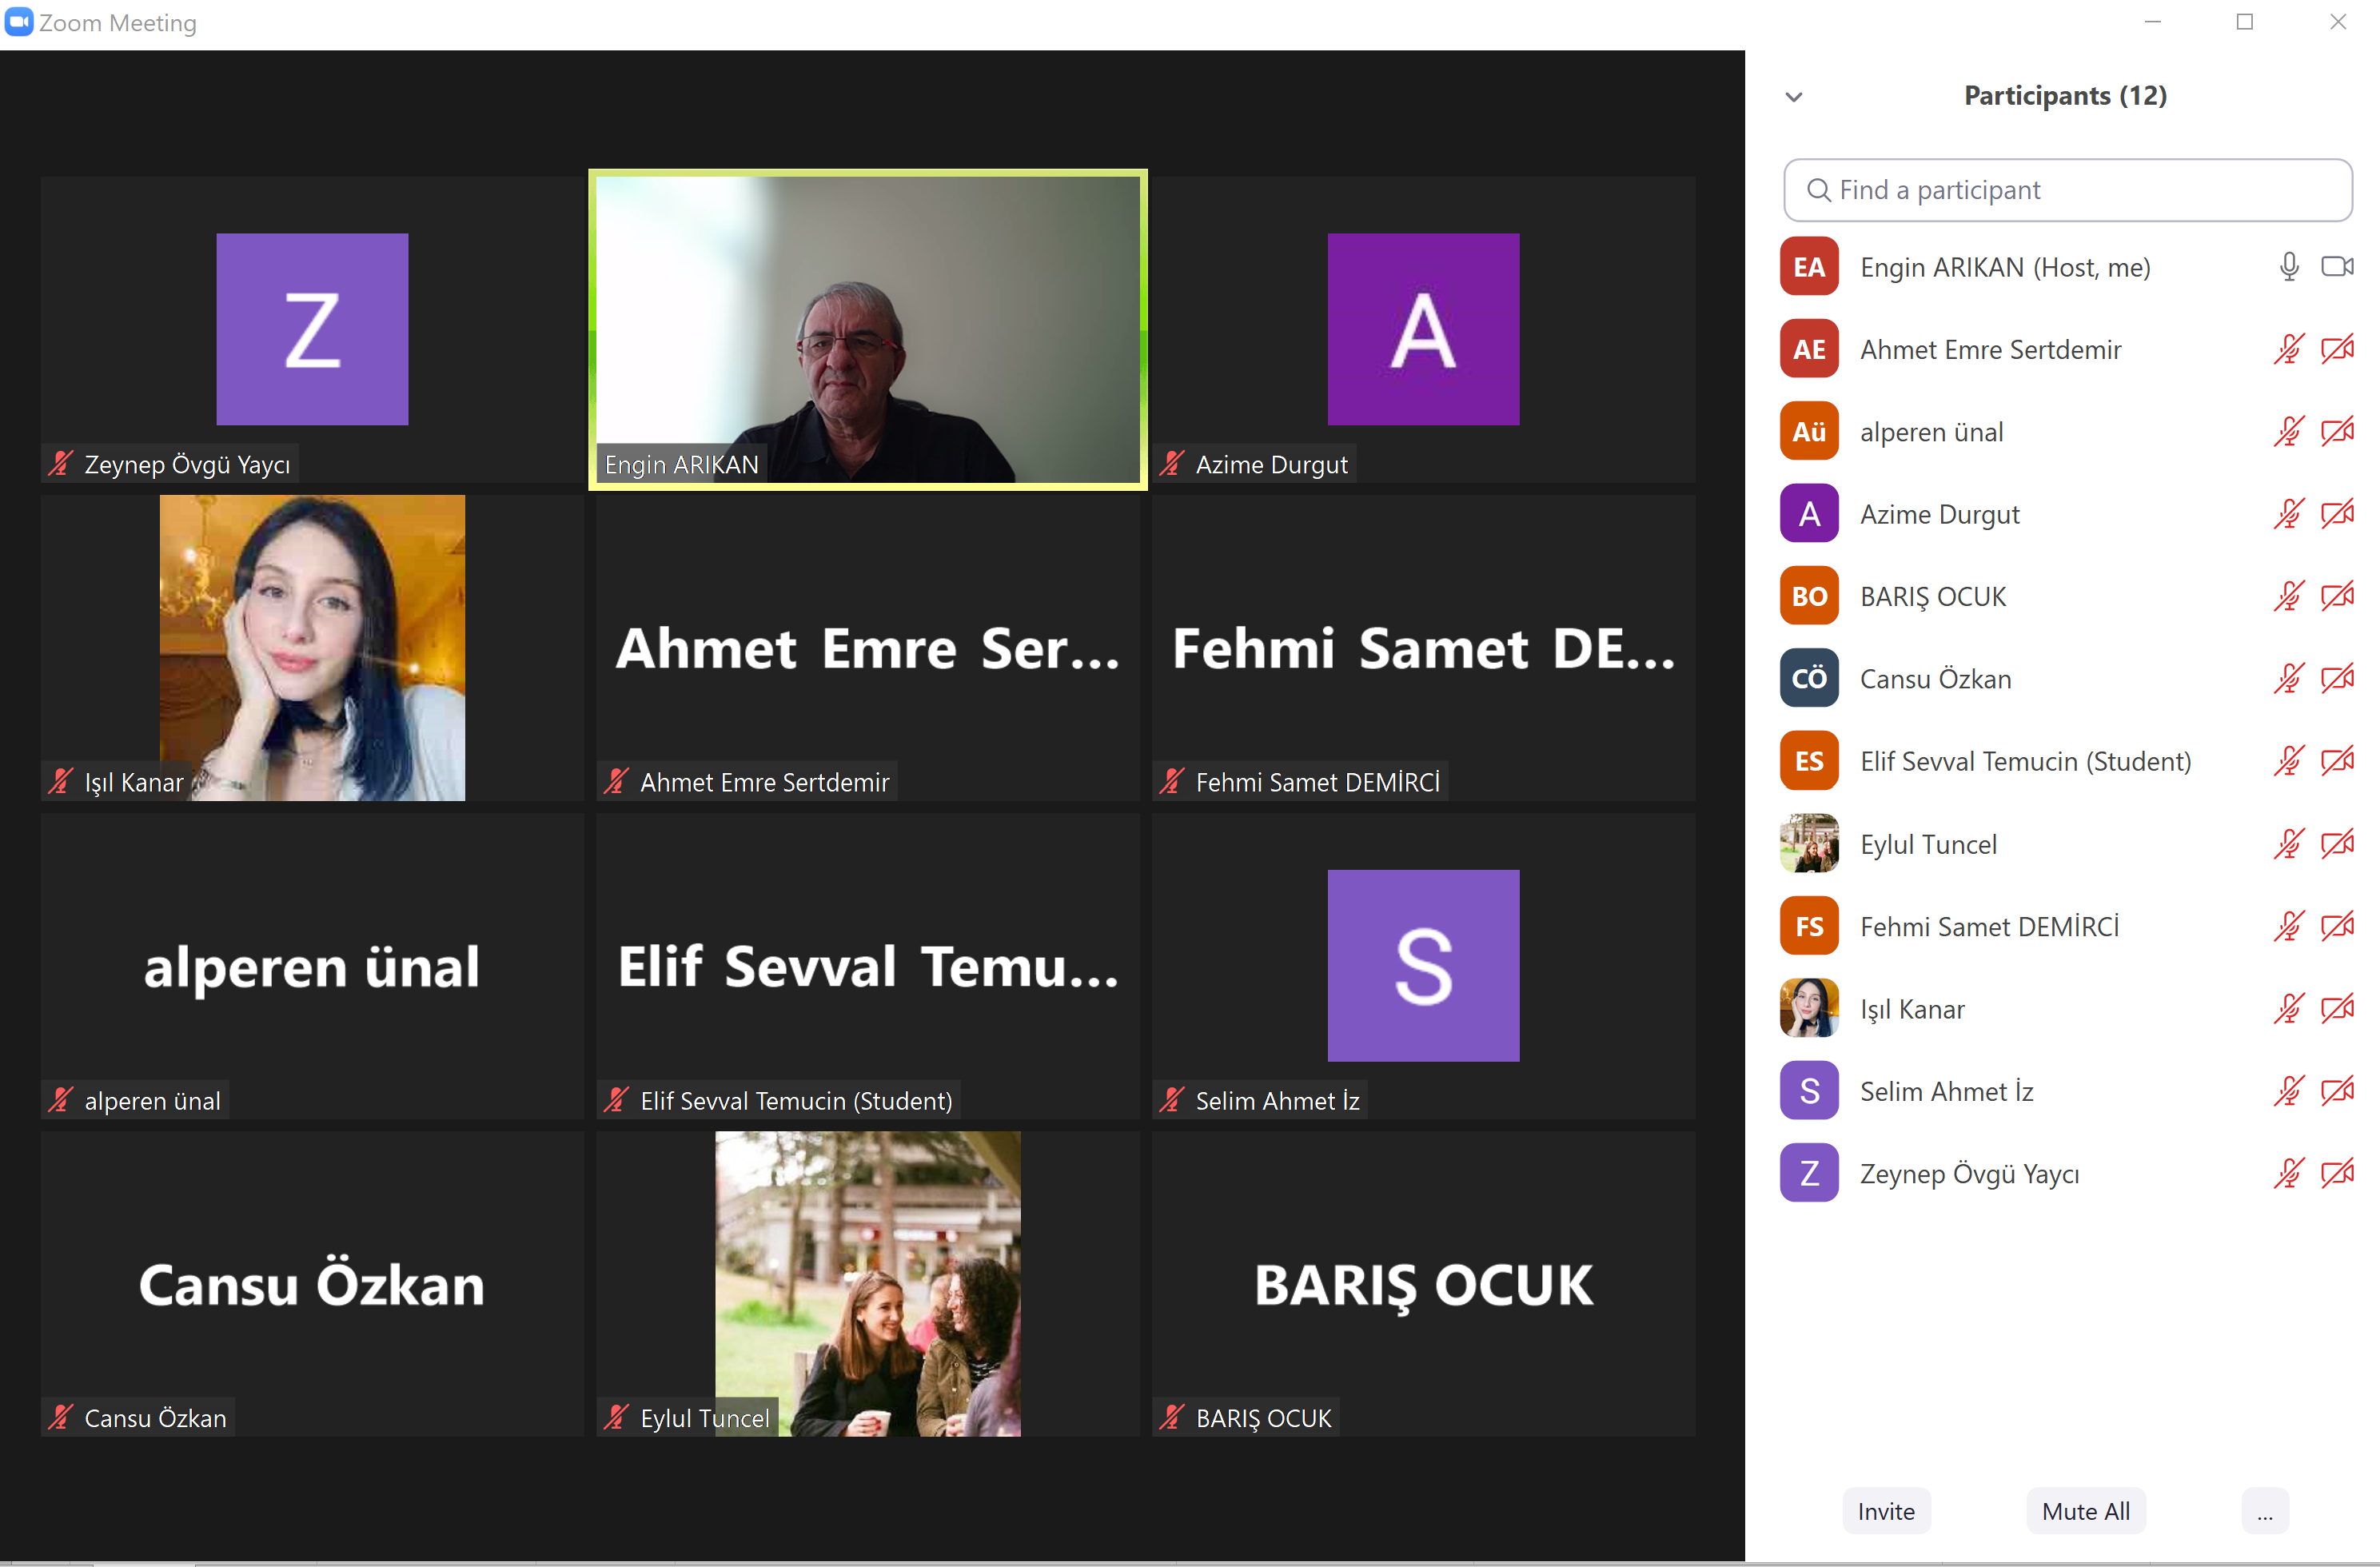Click the EA avatar in participants list
This screenshot has height=1567, width=2380.
pos(1808,266)
